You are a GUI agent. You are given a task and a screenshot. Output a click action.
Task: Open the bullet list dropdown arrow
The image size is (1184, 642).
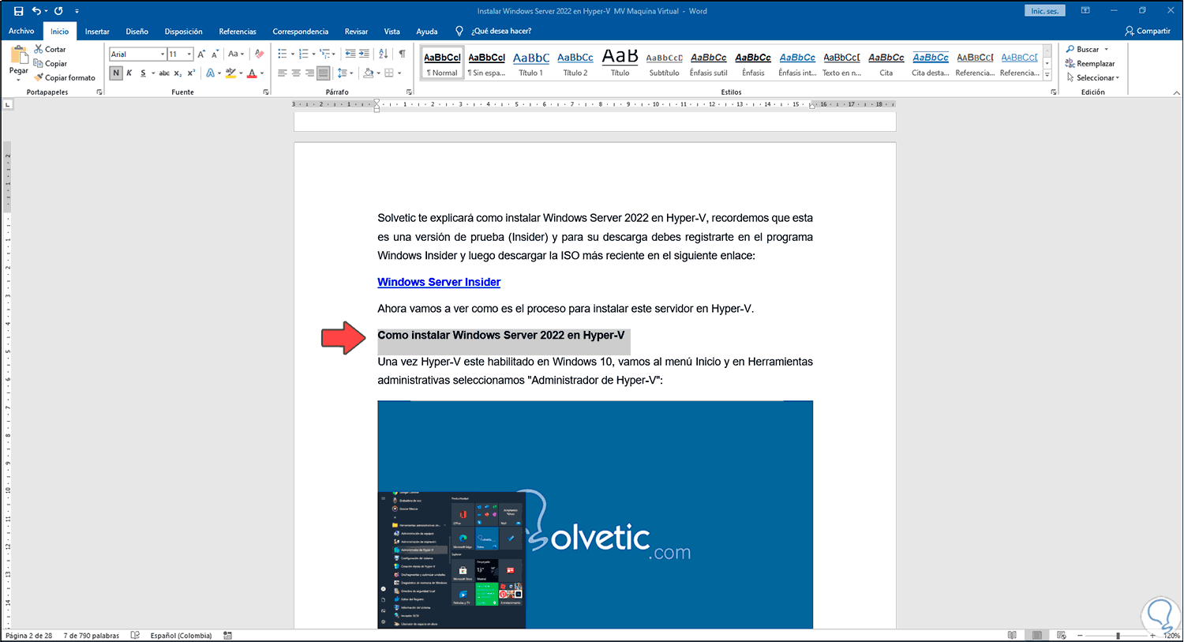(x=293, y=54)
